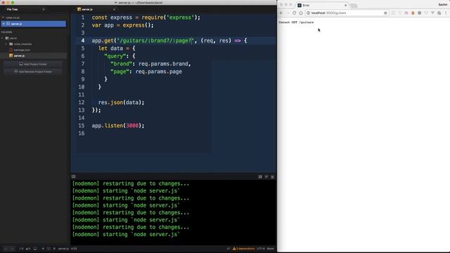
Task: Click the first 'restarting due to changes' terminal line
Action: point(131,183)
